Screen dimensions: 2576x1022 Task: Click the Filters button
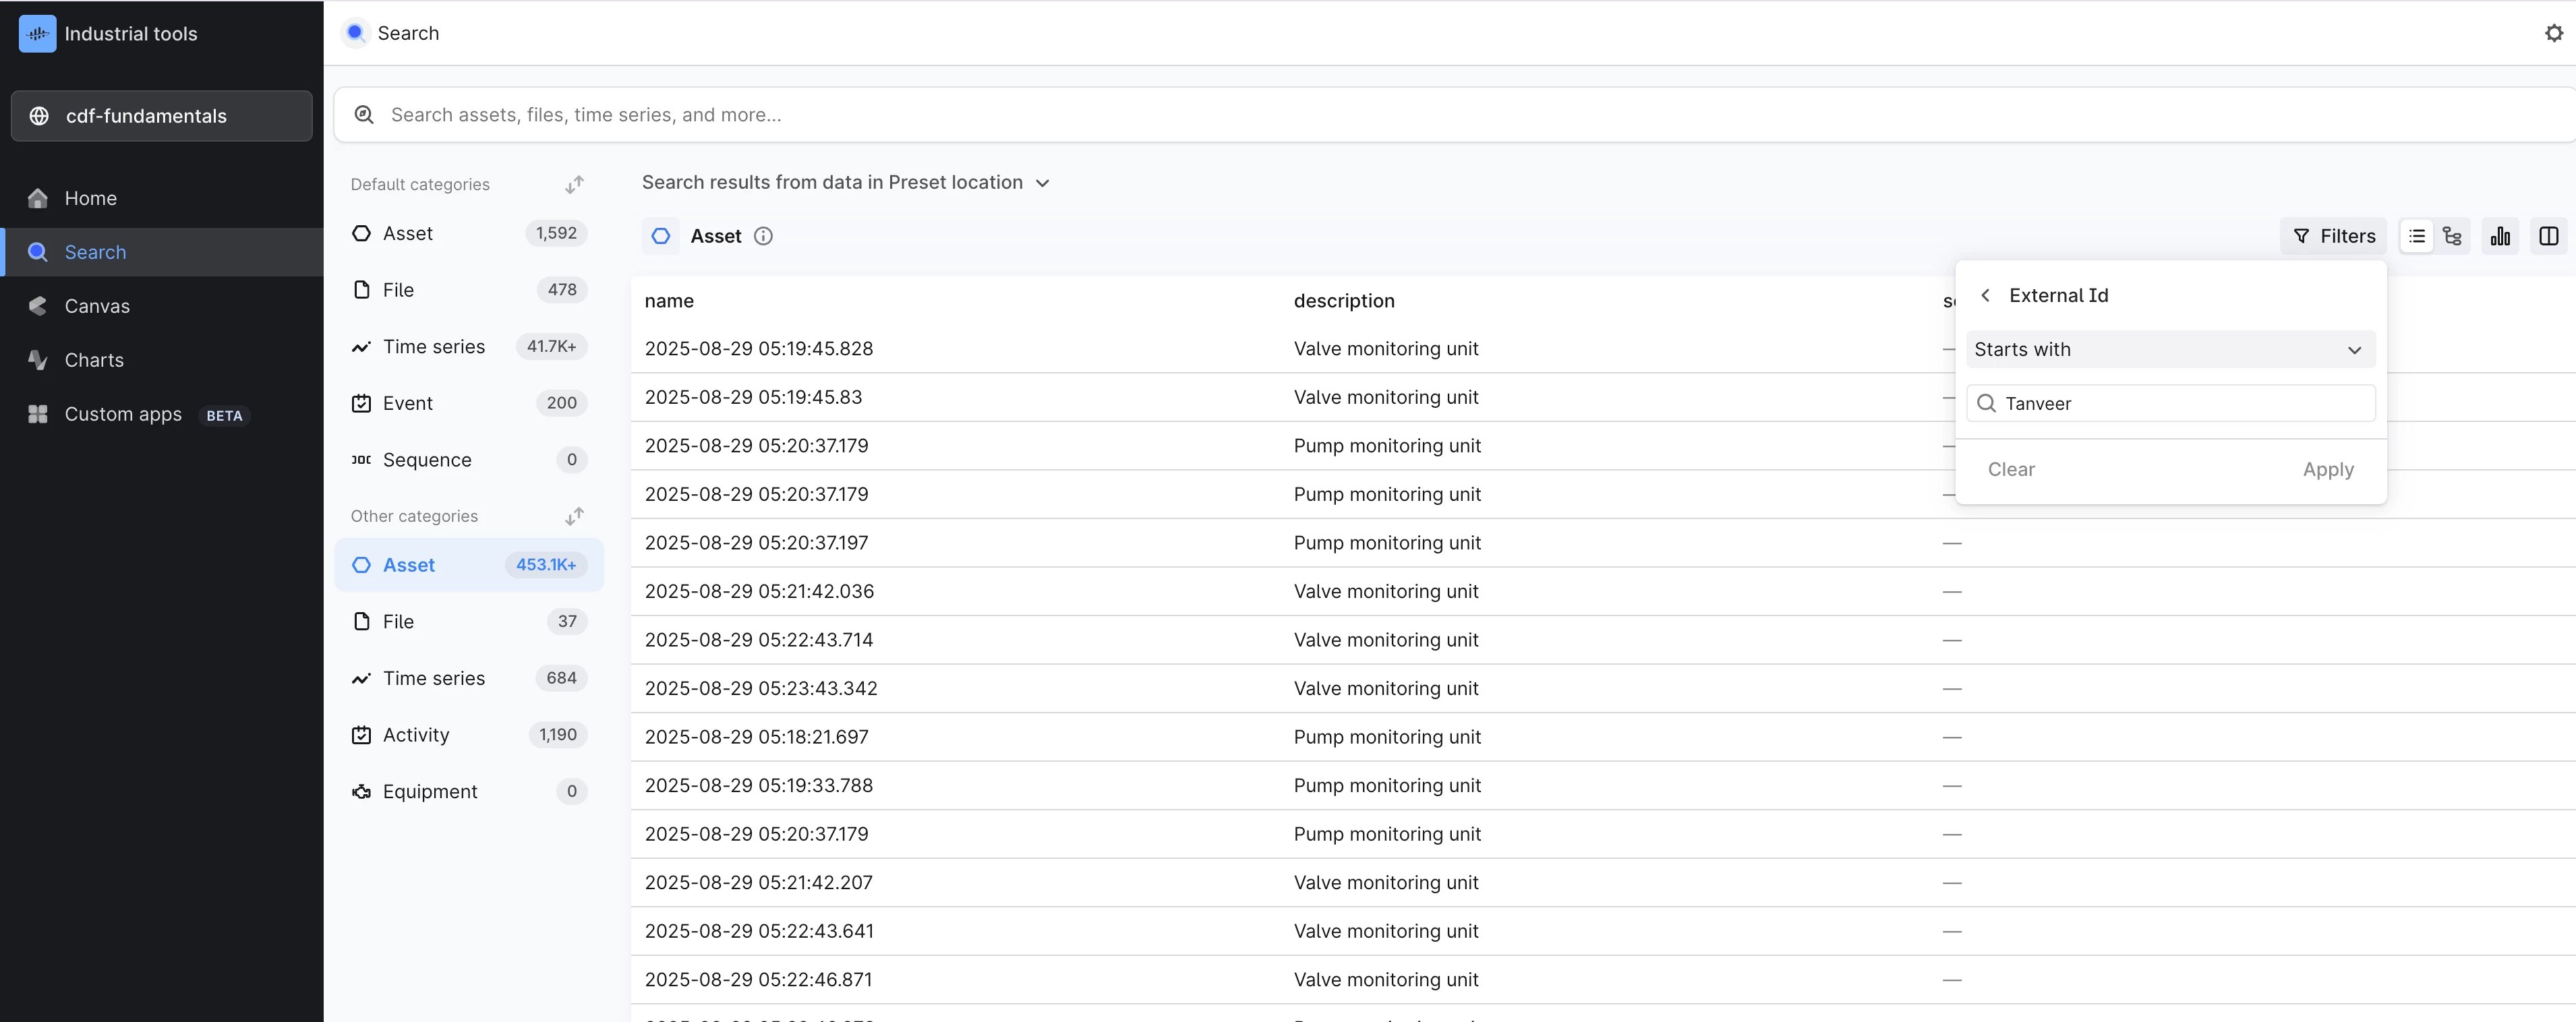tap(2333, 236)
